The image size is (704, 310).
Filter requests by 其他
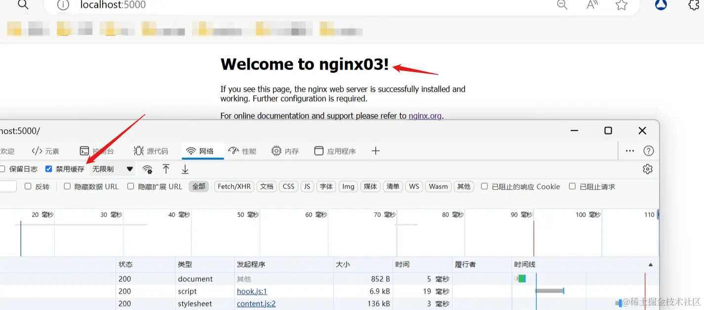(464, 187)
